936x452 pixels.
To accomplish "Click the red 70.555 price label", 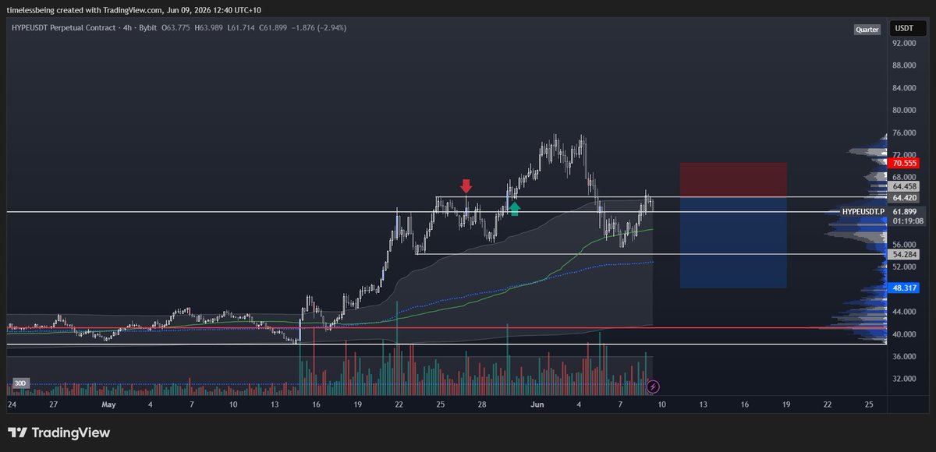I will coord(904,163).
